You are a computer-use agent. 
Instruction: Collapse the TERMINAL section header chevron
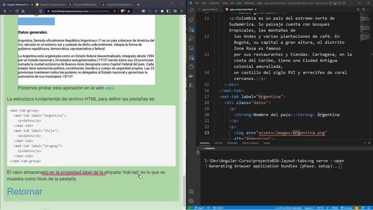pos(202,148)
